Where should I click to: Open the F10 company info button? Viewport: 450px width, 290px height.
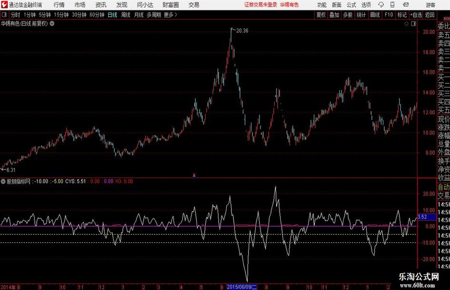point(389,15)
